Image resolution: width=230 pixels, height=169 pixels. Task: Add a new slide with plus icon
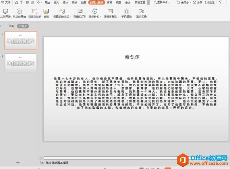coord(18,162)
